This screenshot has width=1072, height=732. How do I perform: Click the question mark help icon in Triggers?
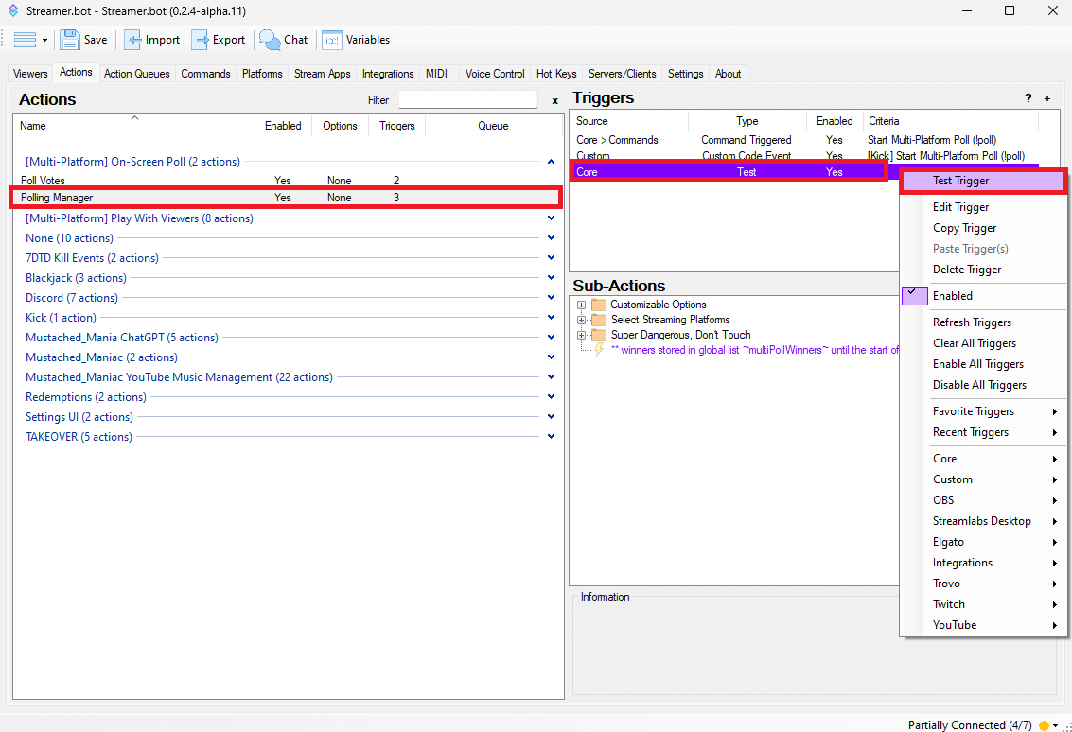point(1028,98)
